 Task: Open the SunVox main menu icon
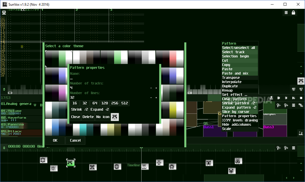pyautogui.click(x=4, y=13)
